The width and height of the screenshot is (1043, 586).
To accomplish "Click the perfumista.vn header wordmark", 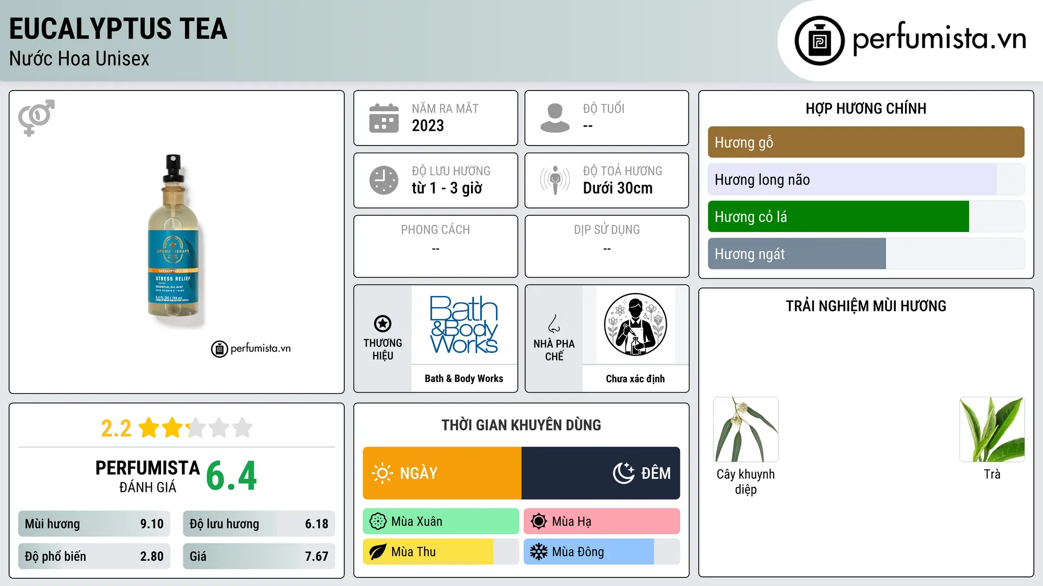I will pyautogui.click(x=940, y=39).
